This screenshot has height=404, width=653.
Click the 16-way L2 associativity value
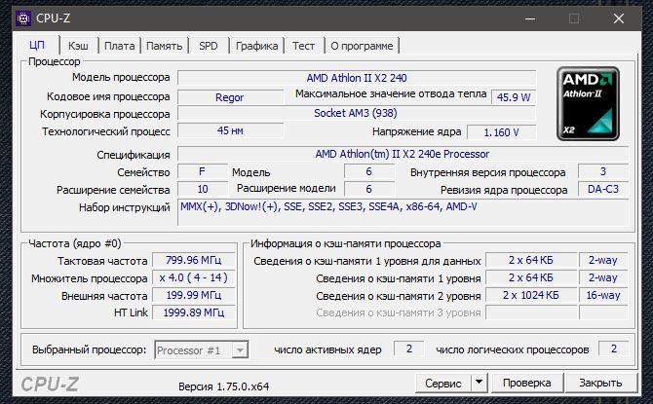[x=603, y=295]
